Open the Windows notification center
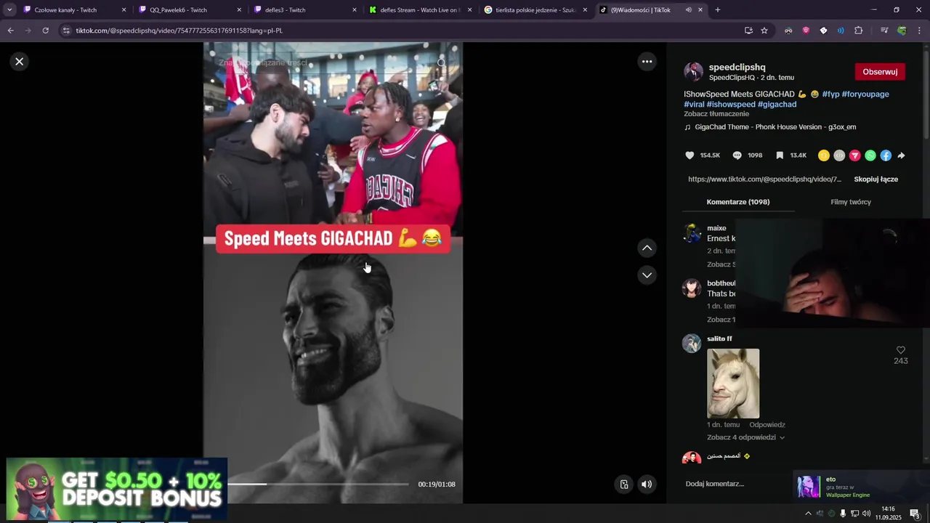The height and width of the screenshot is (523, 930). [x=915, y=514]
